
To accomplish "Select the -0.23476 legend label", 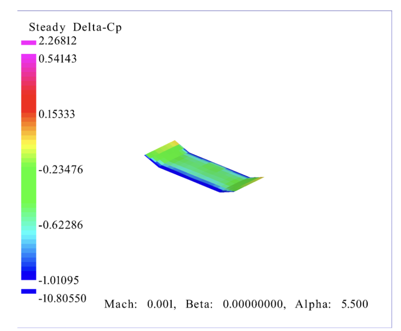I will coord(60,170).
